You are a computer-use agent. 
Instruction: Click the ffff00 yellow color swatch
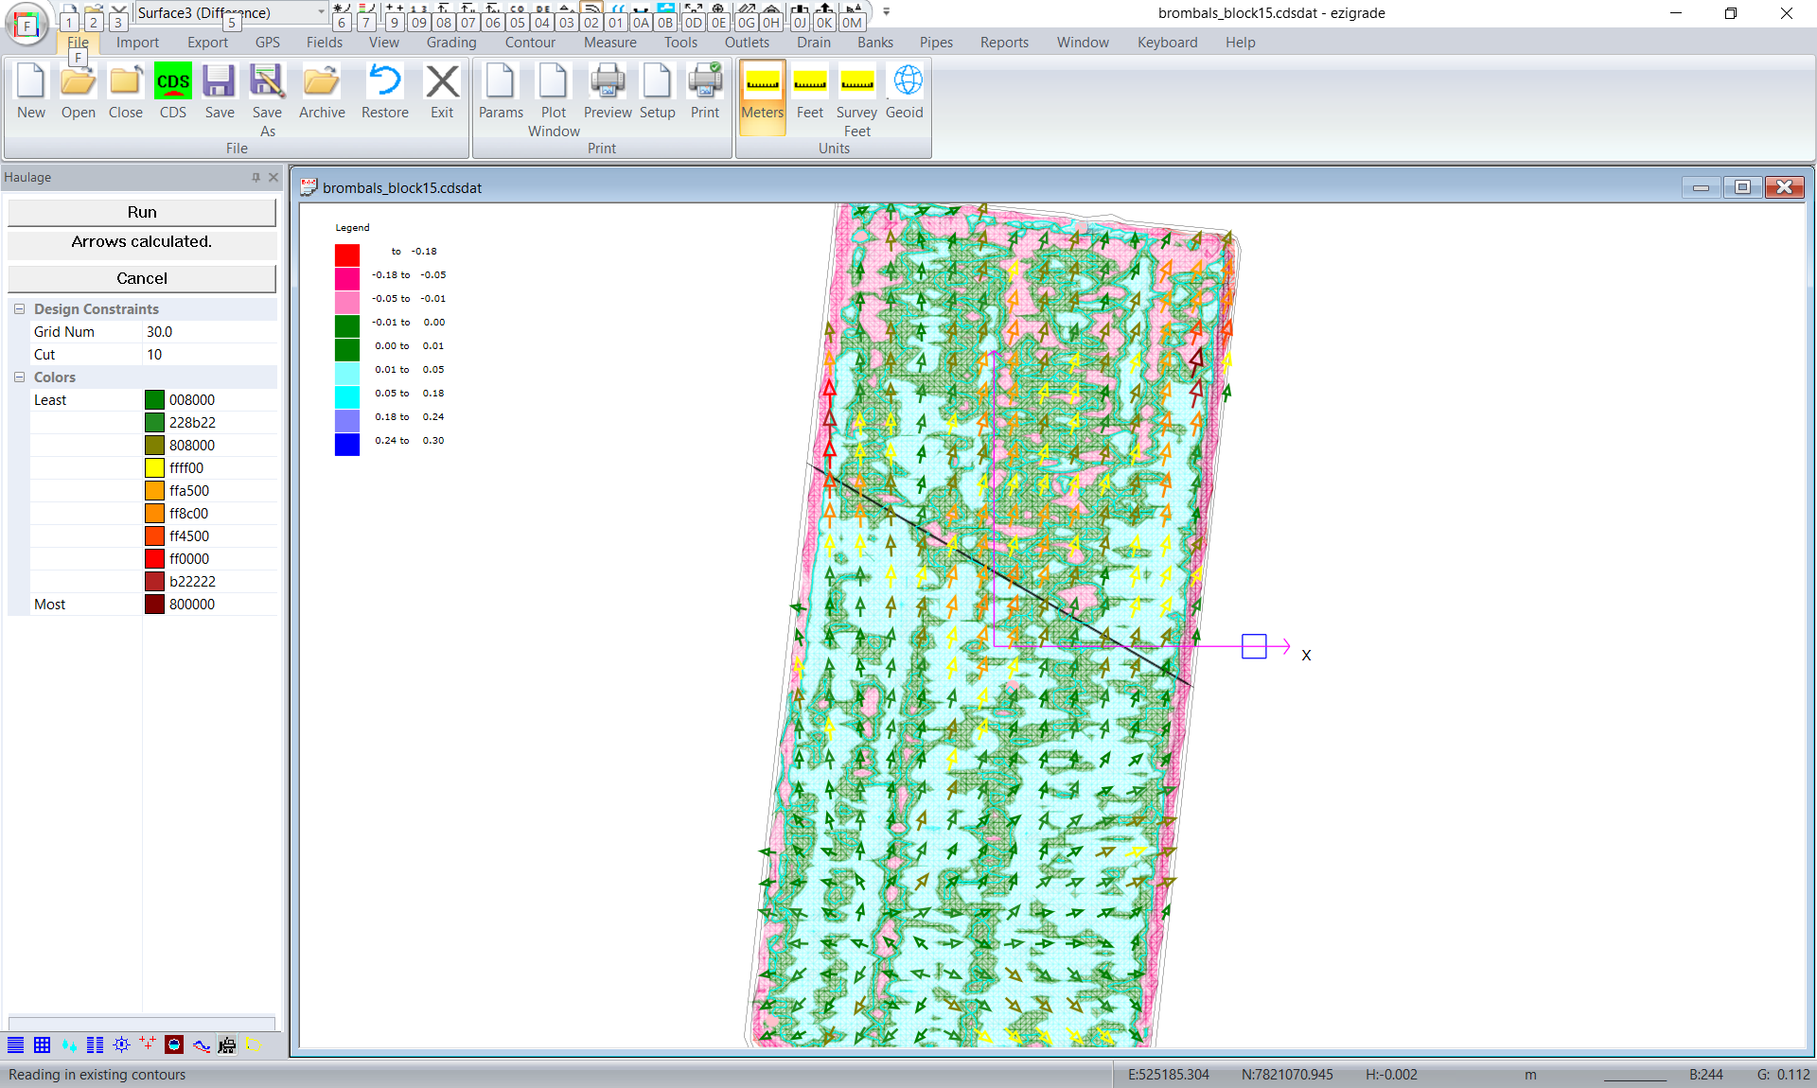155,468
